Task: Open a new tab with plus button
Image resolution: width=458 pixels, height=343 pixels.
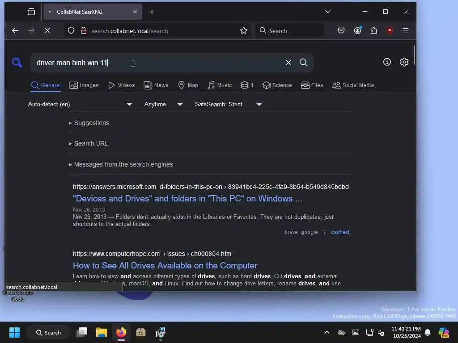Action: tap(152, 12)
